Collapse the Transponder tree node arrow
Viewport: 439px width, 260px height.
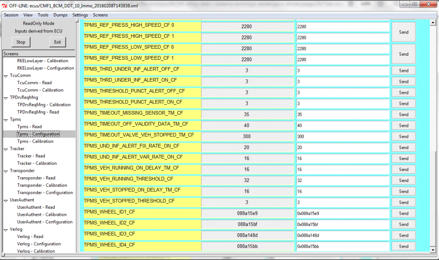coord(6,171)
